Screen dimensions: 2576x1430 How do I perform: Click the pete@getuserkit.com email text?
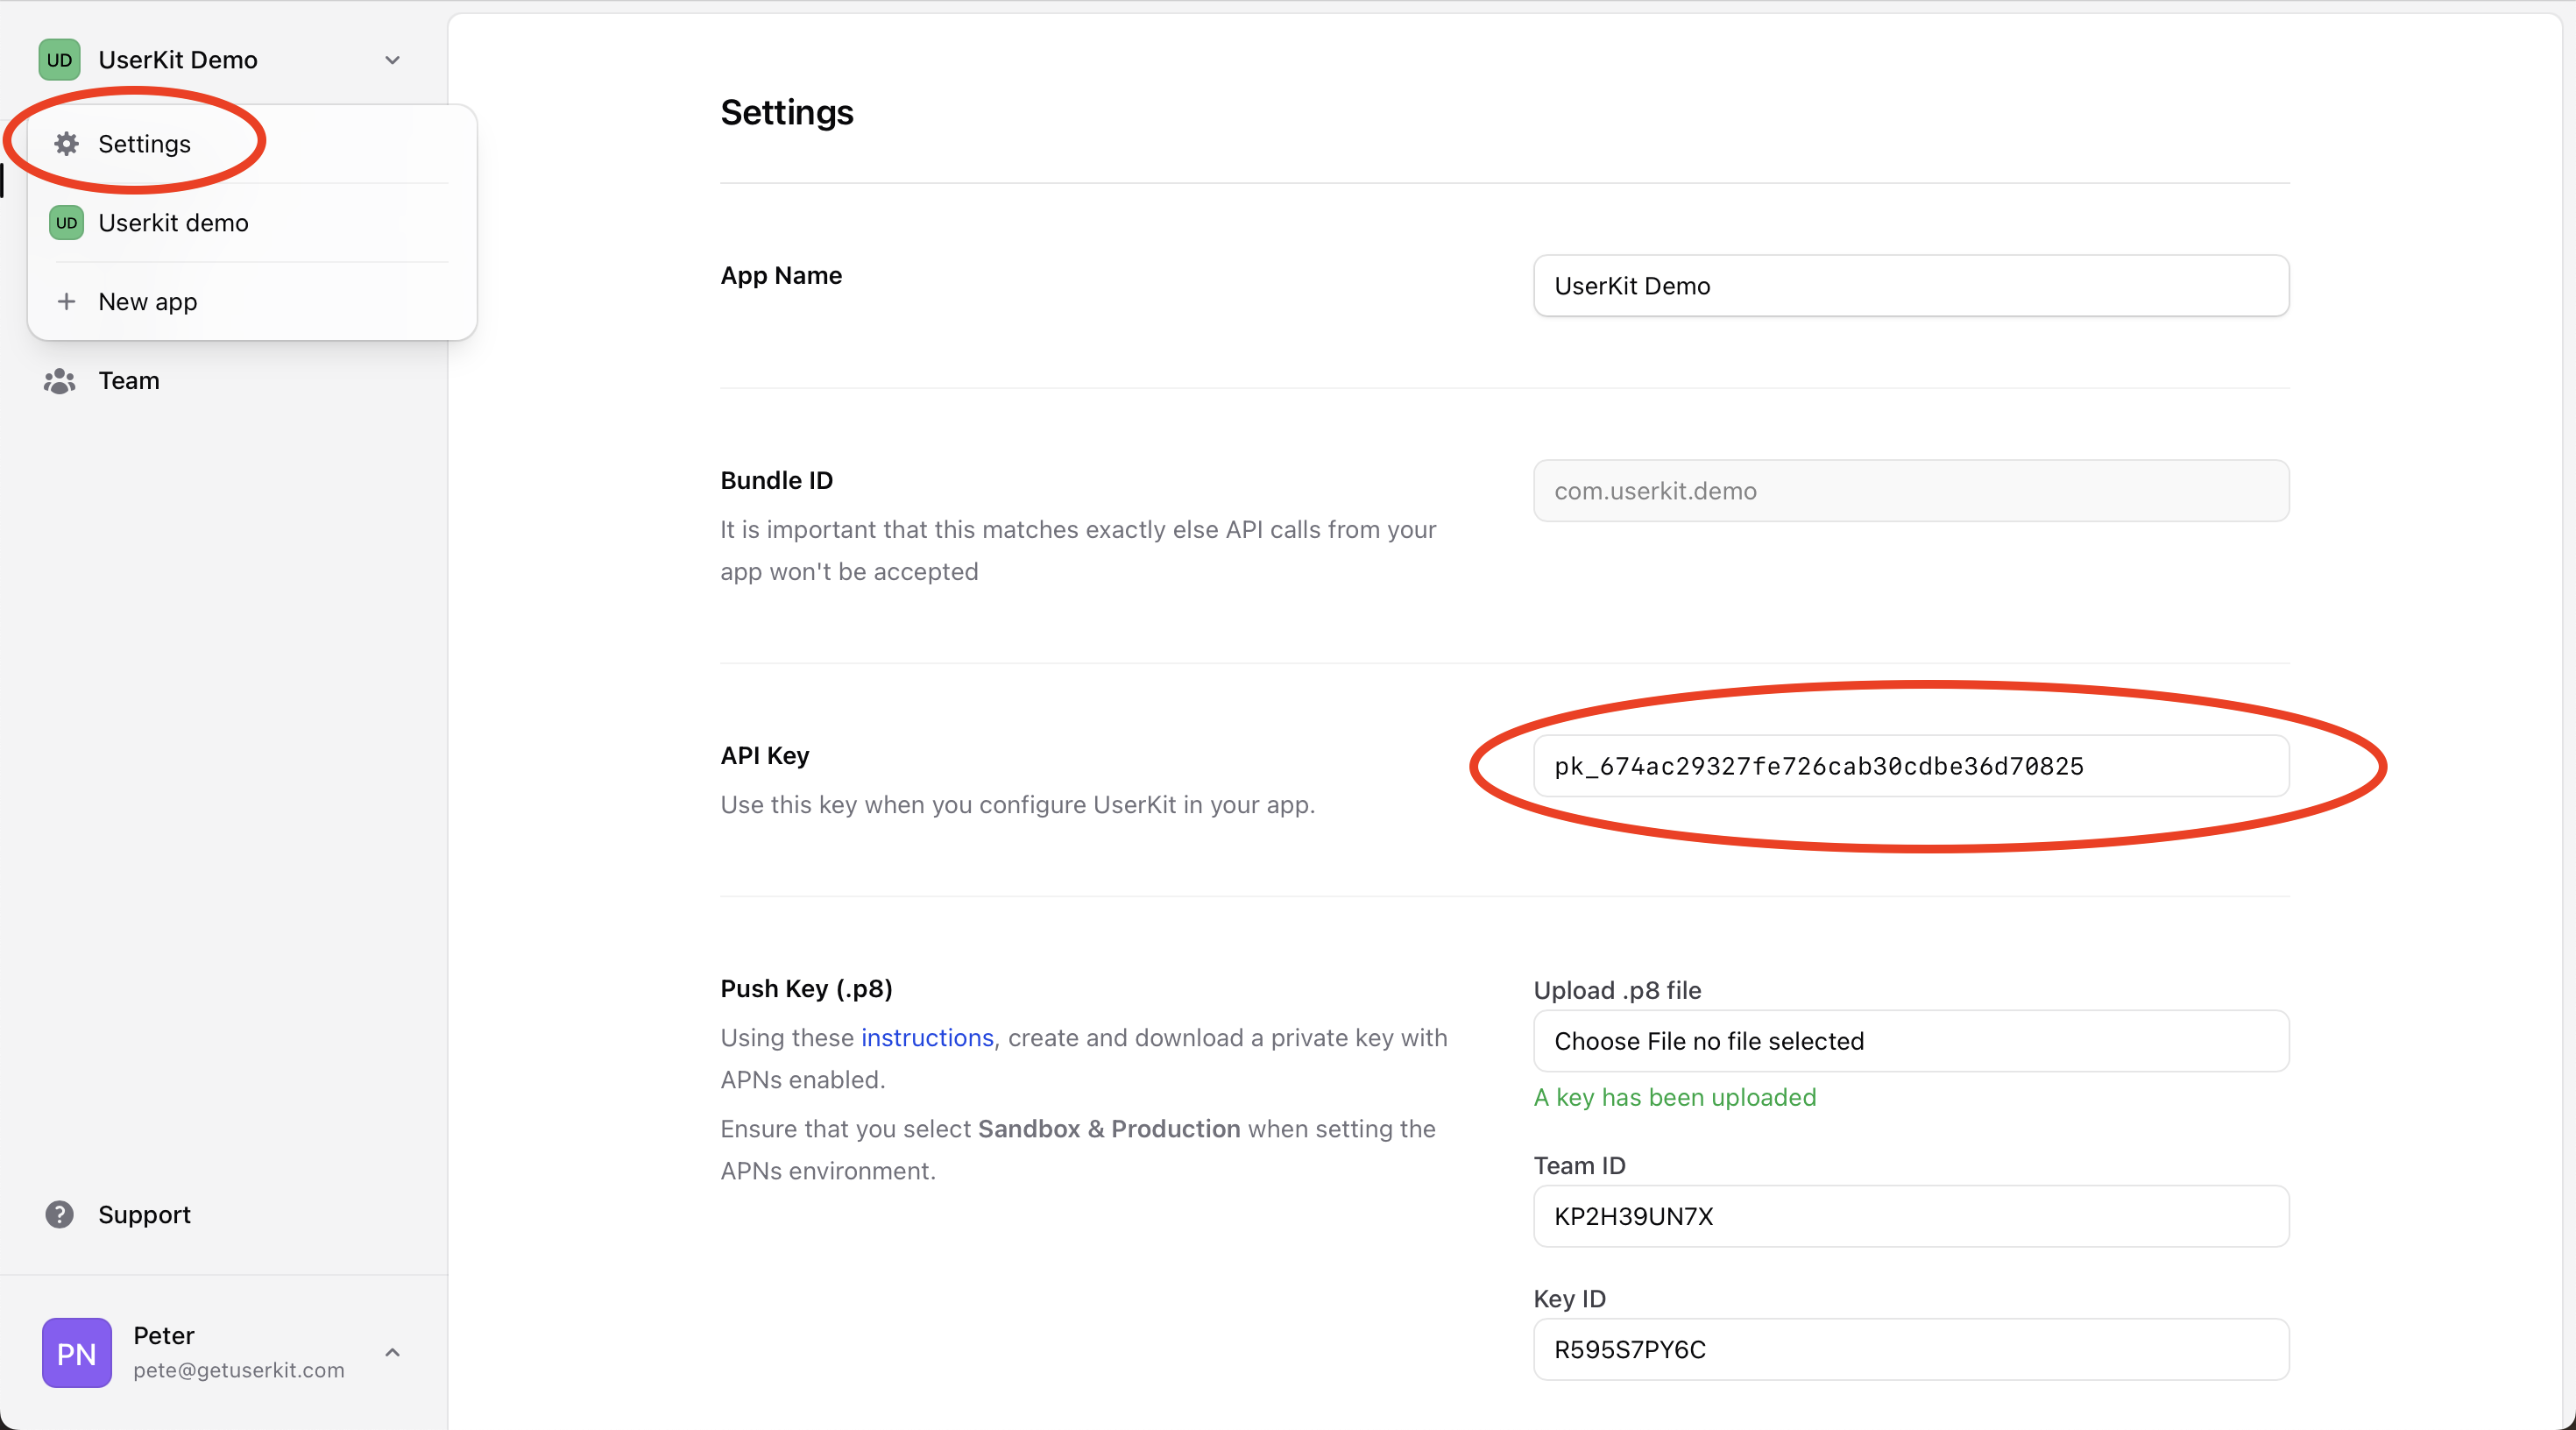(x=239, y=1370)
